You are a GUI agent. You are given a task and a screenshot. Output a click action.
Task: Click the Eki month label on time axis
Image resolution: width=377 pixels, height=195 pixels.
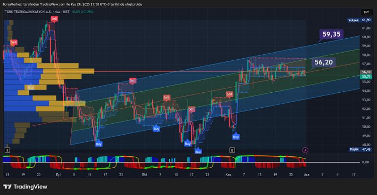[x=145, y=175]
